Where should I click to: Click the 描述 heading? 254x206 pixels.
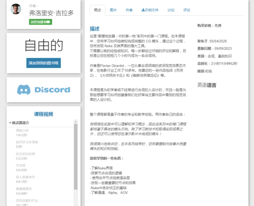[x=94, y=29]
